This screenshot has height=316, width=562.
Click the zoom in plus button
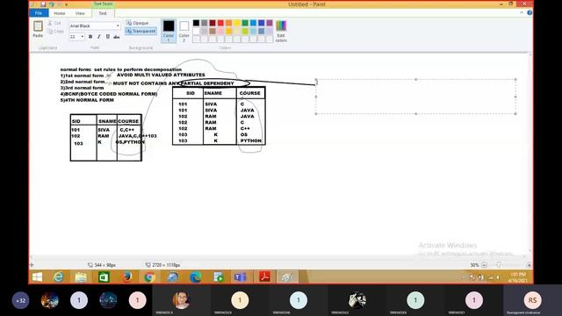(529, 265)
